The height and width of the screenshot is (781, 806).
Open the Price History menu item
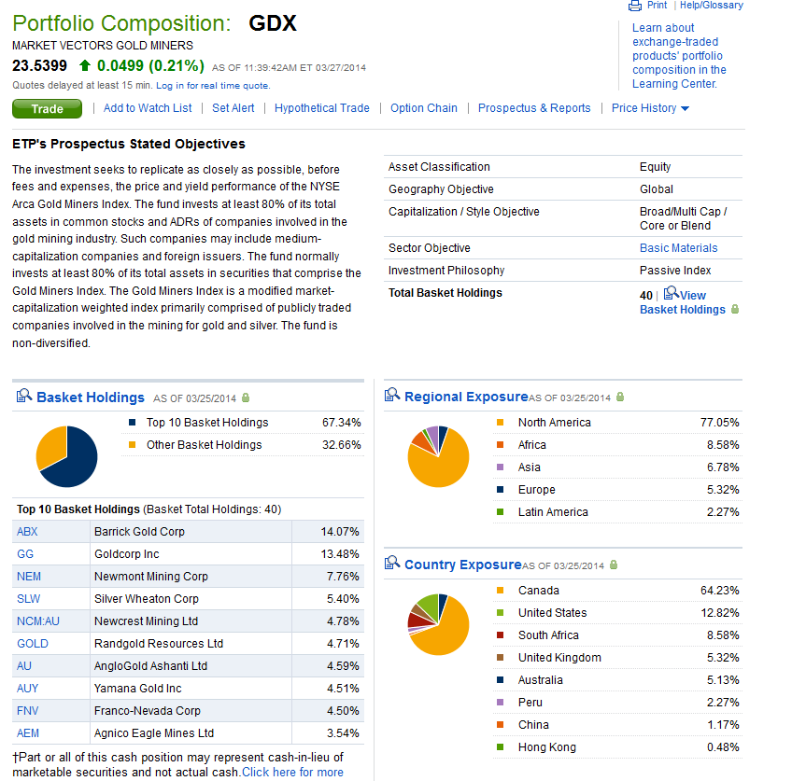pos(643,108)
